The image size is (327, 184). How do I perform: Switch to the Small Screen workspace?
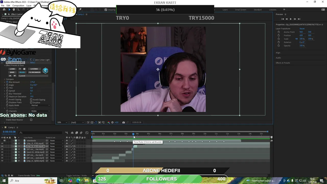[x=241, y=10]
